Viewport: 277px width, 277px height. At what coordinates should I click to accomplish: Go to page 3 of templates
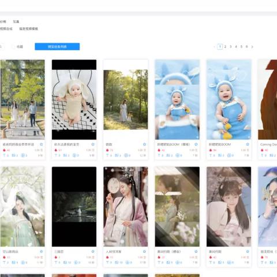[x=231, y=47]
